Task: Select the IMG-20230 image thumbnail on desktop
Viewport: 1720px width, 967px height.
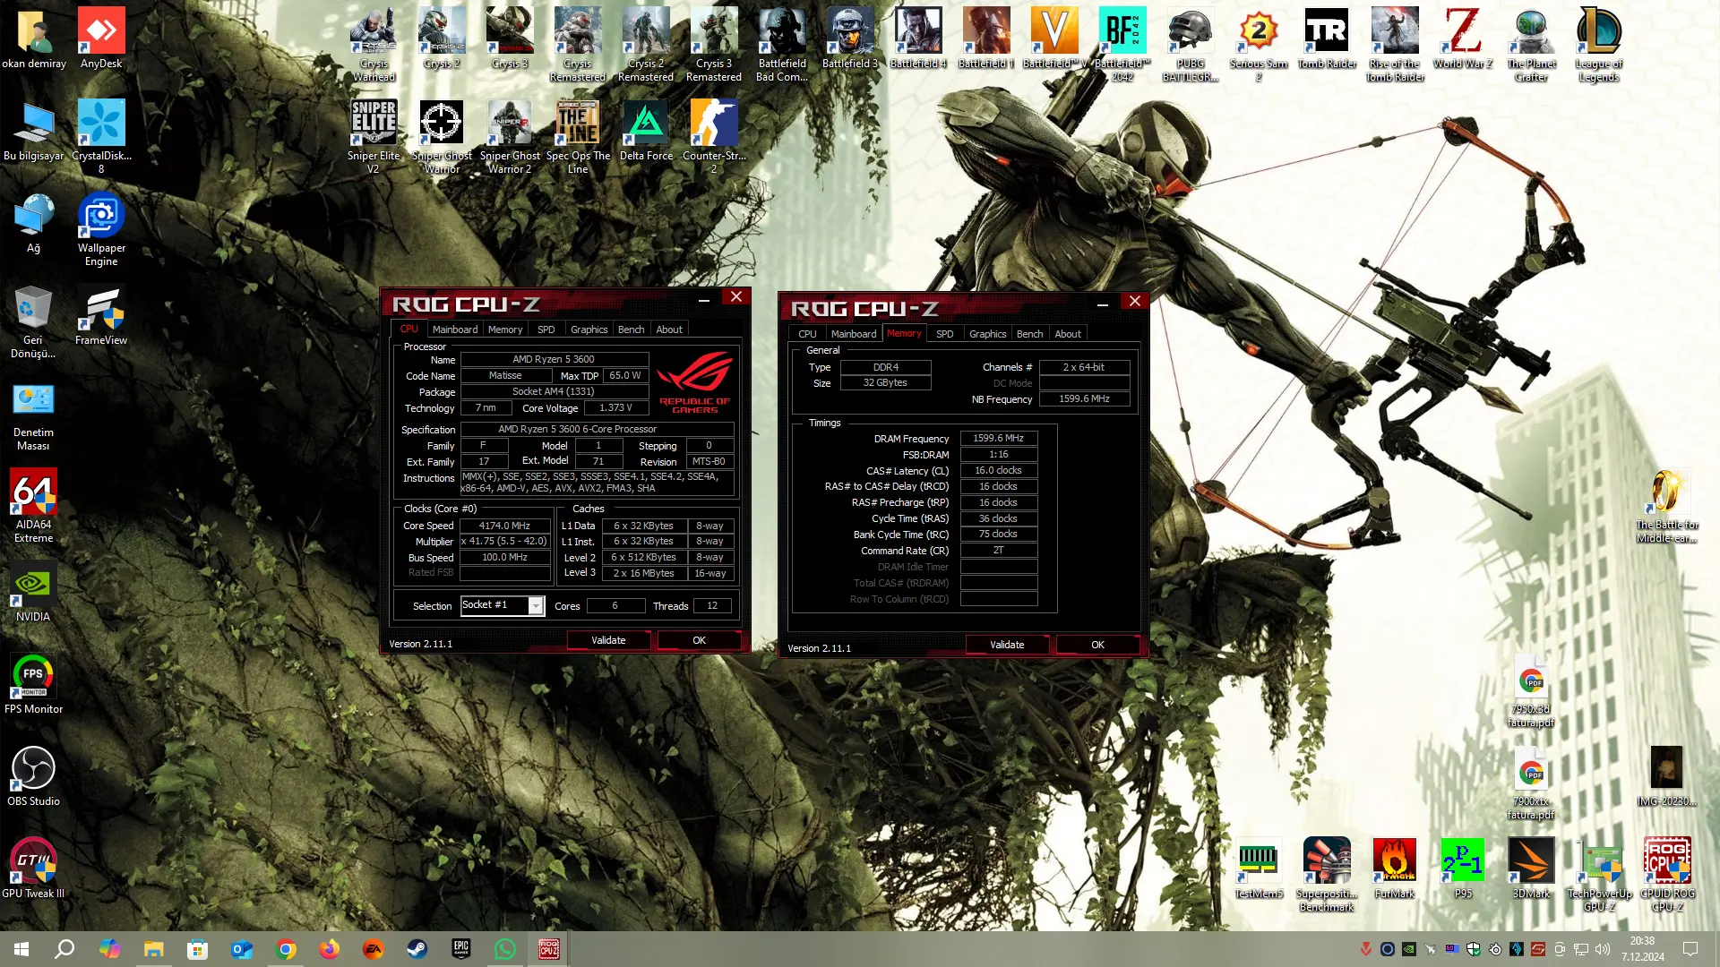Action: [x=1667, y=776]
